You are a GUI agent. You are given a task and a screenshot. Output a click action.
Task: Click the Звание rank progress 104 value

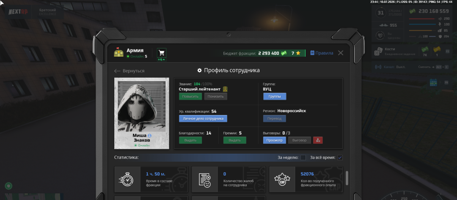click(x=197, y=84)
